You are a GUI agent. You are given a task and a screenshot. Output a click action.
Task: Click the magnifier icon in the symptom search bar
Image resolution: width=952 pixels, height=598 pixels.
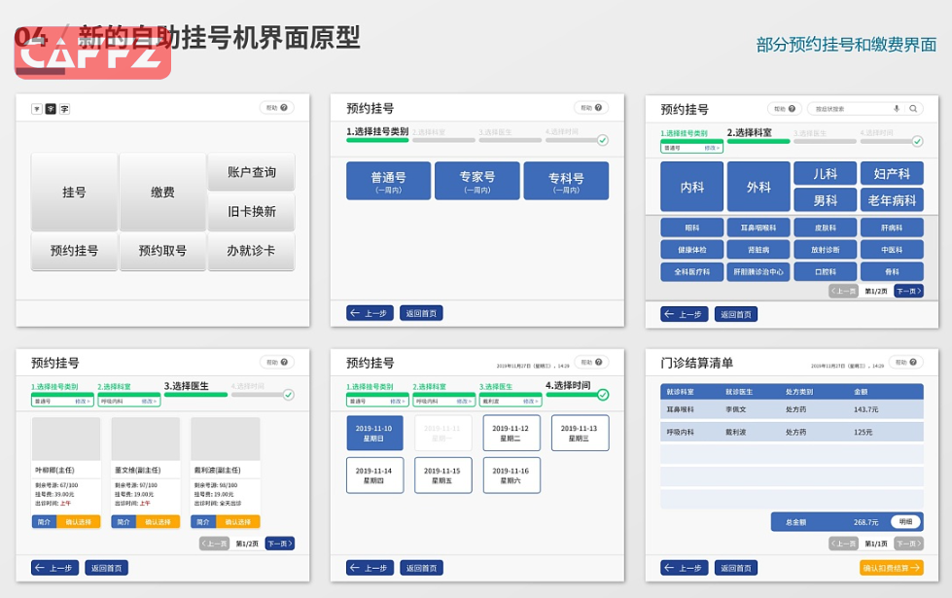pos(913,109)
